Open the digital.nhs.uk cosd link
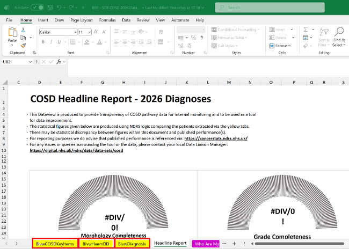This screenshot has height=249, width=349. coord(76,150)
